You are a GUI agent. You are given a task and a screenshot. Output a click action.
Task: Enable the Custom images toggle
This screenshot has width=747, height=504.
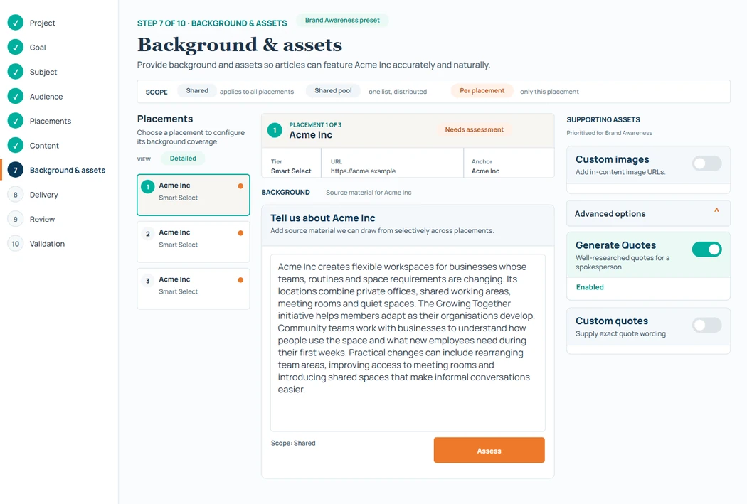pos(707,163)
